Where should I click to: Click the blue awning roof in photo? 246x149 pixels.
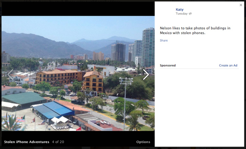(54, 110)
